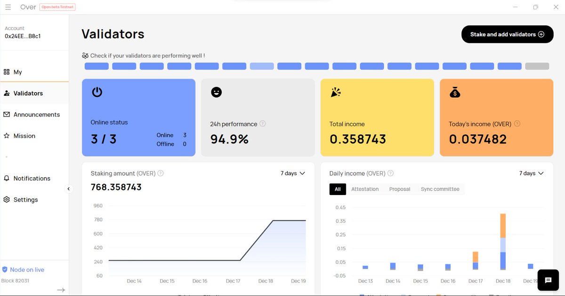The height and width of the screenshot is (296, 565).
Task: Click the Dec 13 bar in Daily income chart
Action: coord(365,267)
